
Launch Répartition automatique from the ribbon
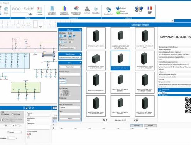[64, 11]
